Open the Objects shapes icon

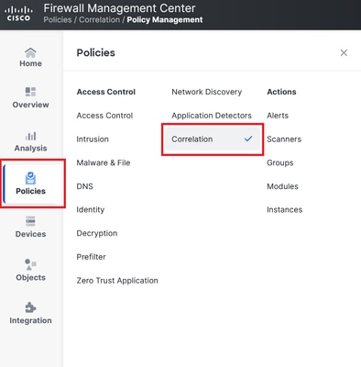[x=30, y=264]
